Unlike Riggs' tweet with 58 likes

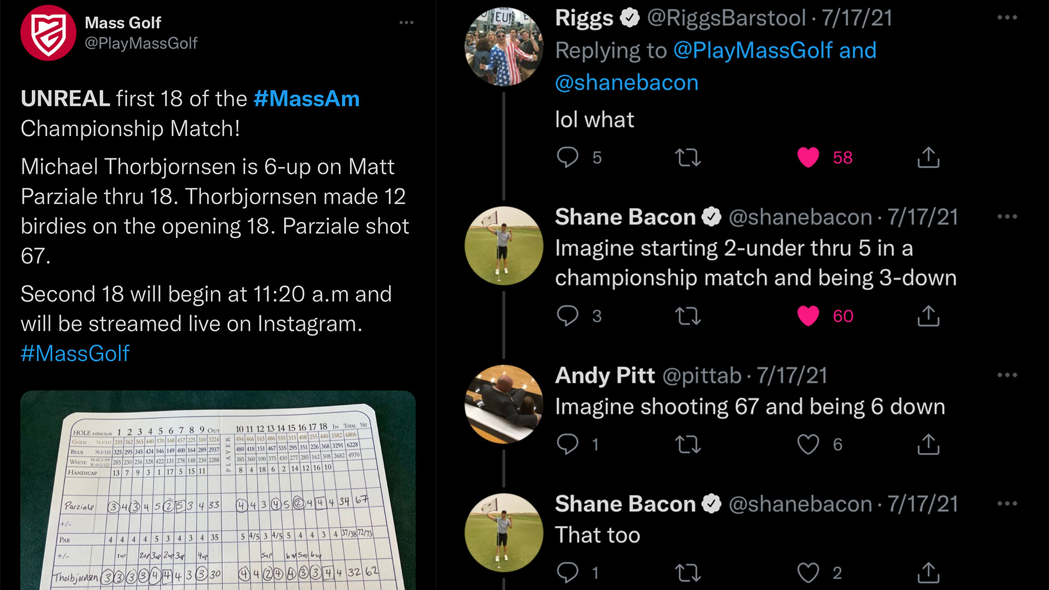808,157
